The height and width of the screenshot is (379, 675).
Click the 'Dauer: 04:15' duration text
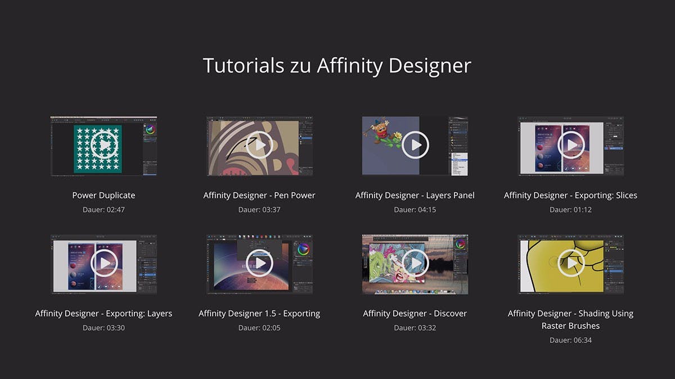415,210
